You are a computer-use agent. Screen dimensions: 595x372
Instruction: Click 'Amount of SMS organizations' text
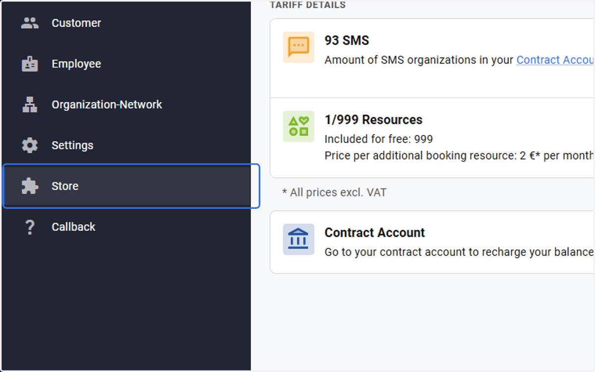click(419, 60)
